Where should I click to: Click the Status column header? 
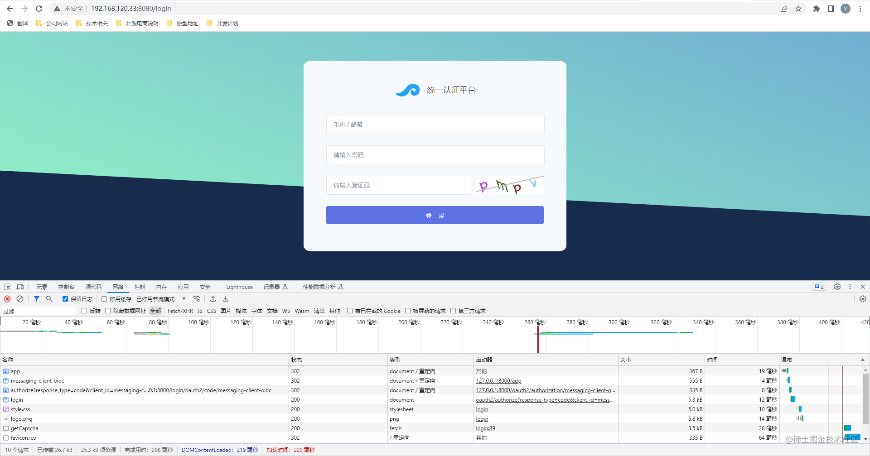click(338, 360)
